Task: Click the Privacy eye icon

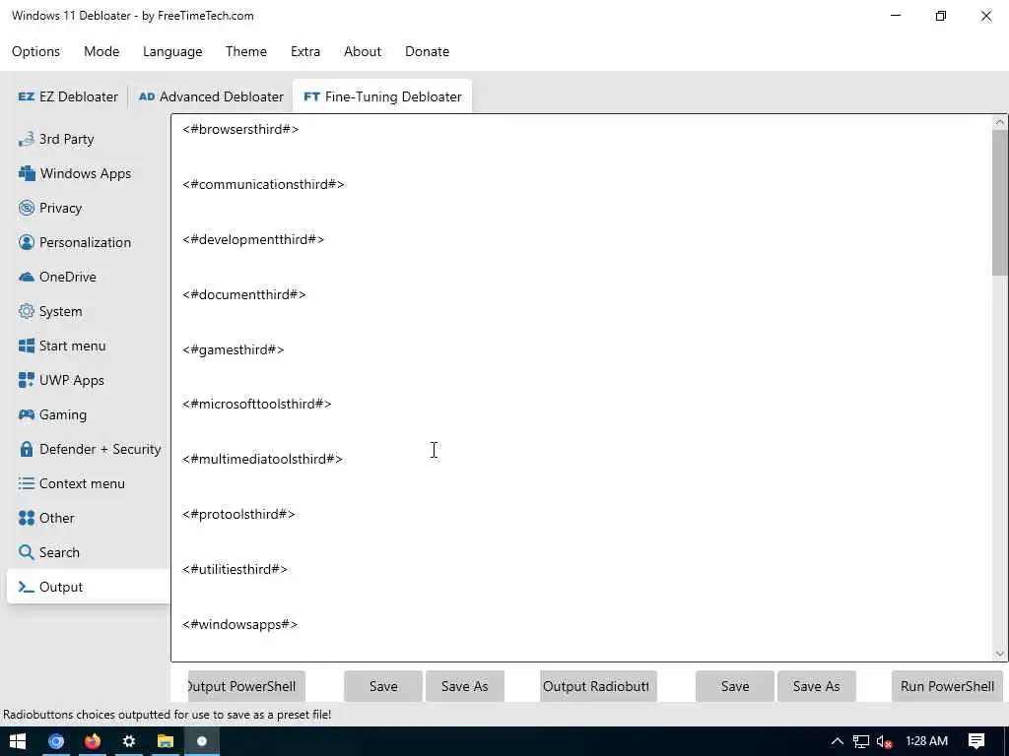Action: click(27, 208)
